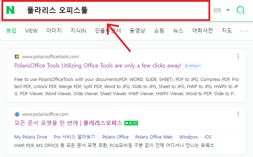Click the HWP, PDF, MS OFFICE description text
Viewport: 253px width, 157px height.
point(114,145)
